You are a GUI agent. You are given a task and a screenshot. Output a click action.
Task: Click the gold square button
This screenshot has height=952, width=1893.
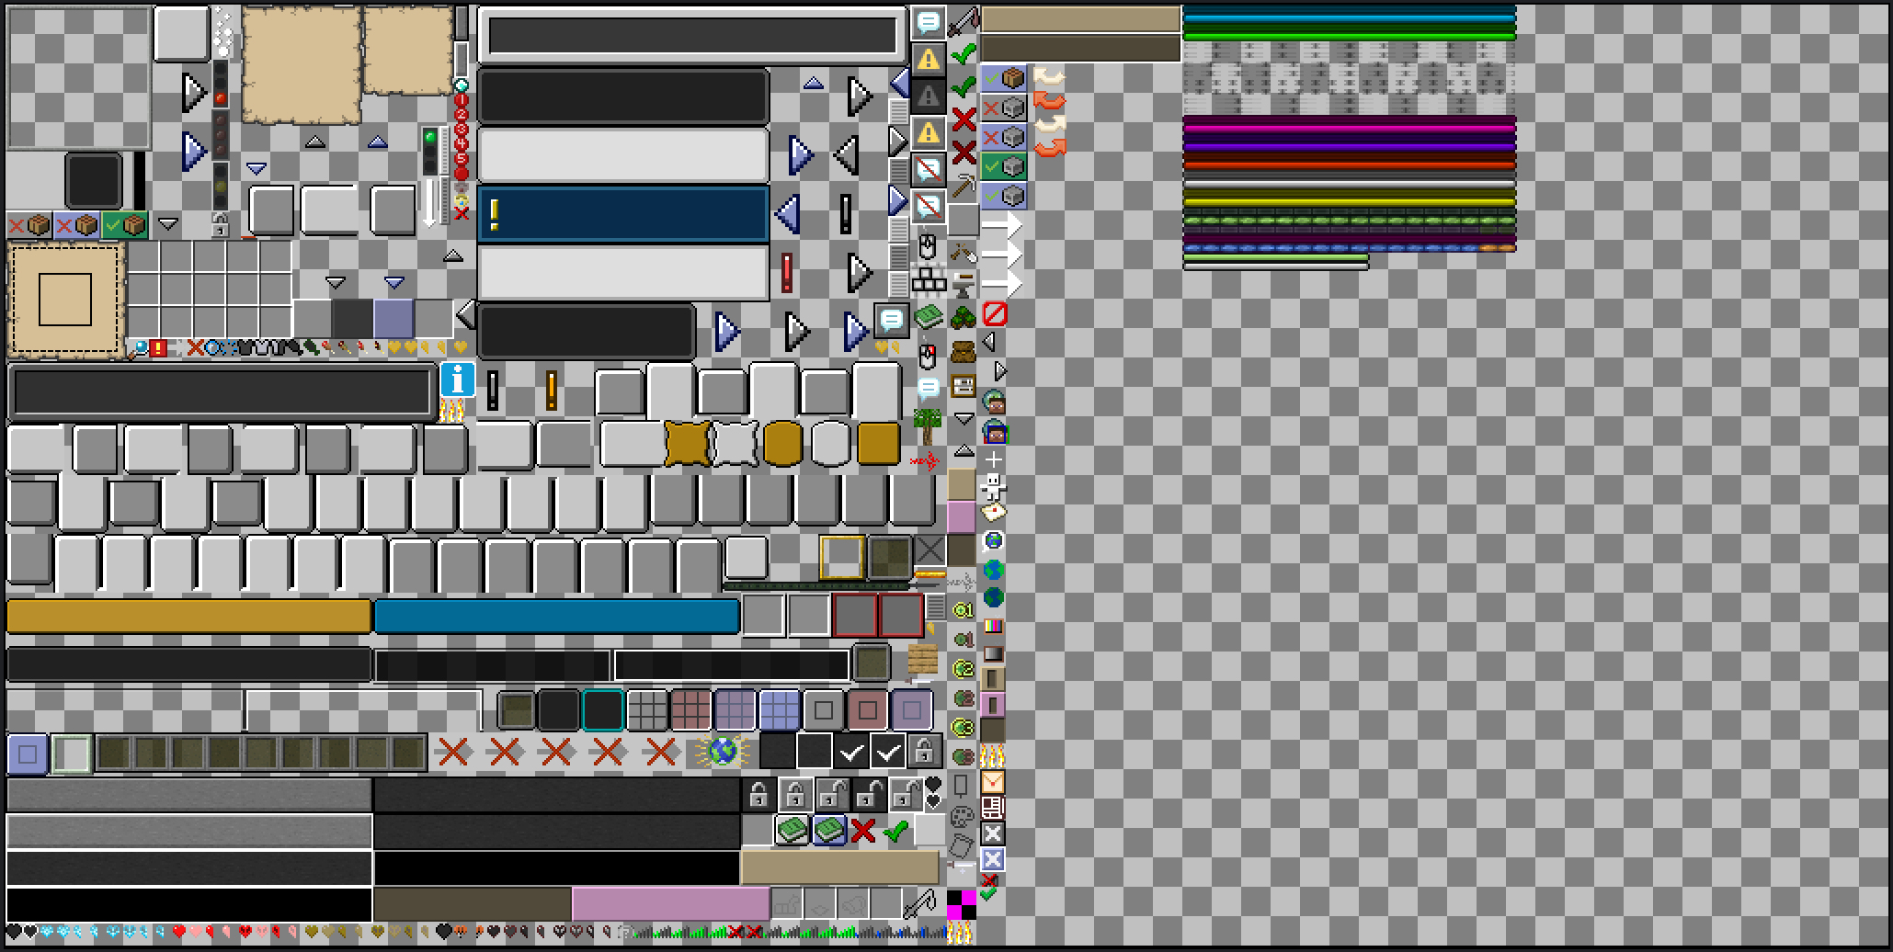pos(879,444)
